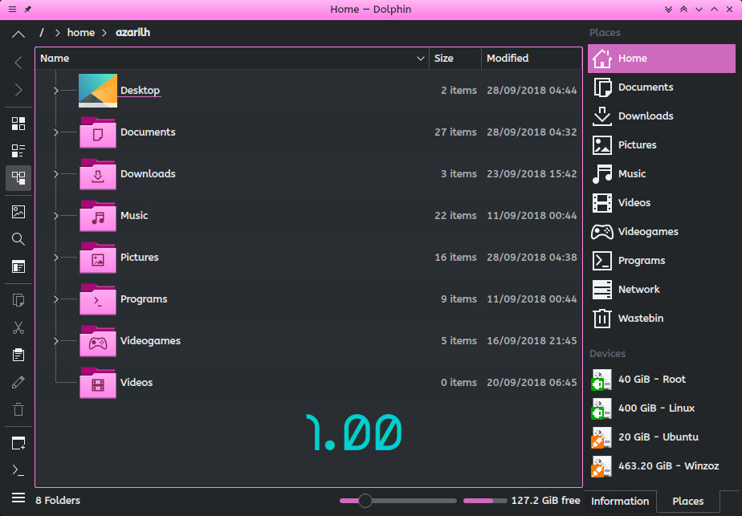Open Downloads in Places panel
This screenshot has width=742, height=516.
(x=662, y=116)
